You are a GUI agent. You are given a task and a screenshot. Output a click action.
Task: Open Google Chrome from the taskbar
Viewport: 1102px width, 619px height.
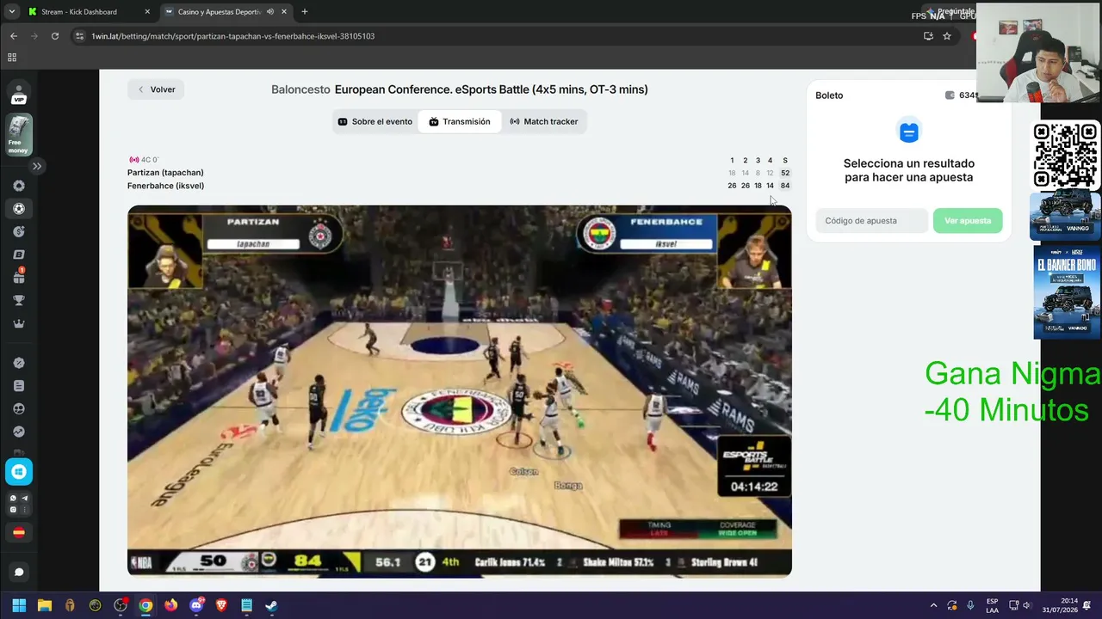click(x=145, y=605)
